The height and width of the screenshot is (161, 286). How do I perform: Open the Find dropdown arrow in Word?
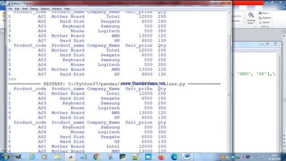click(269, 13)
